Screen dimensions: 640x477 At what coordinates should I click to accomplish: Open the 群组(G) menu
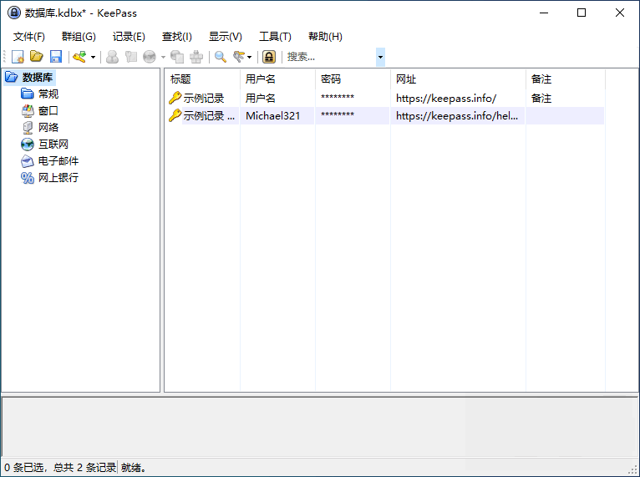click(x=79, y=37)
